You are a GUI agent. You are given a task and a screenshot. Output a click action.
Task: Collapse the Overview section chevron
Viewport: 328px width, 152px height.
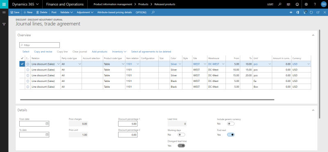(313, 35)
